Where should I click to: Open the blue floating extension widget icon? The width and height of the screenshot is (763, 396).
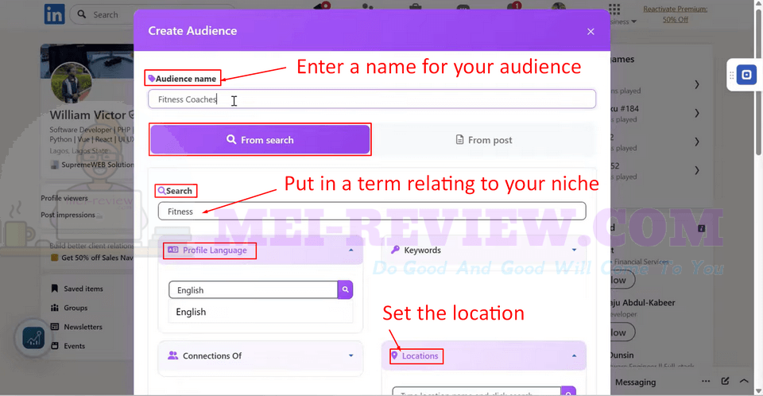[x=746, y=75]
